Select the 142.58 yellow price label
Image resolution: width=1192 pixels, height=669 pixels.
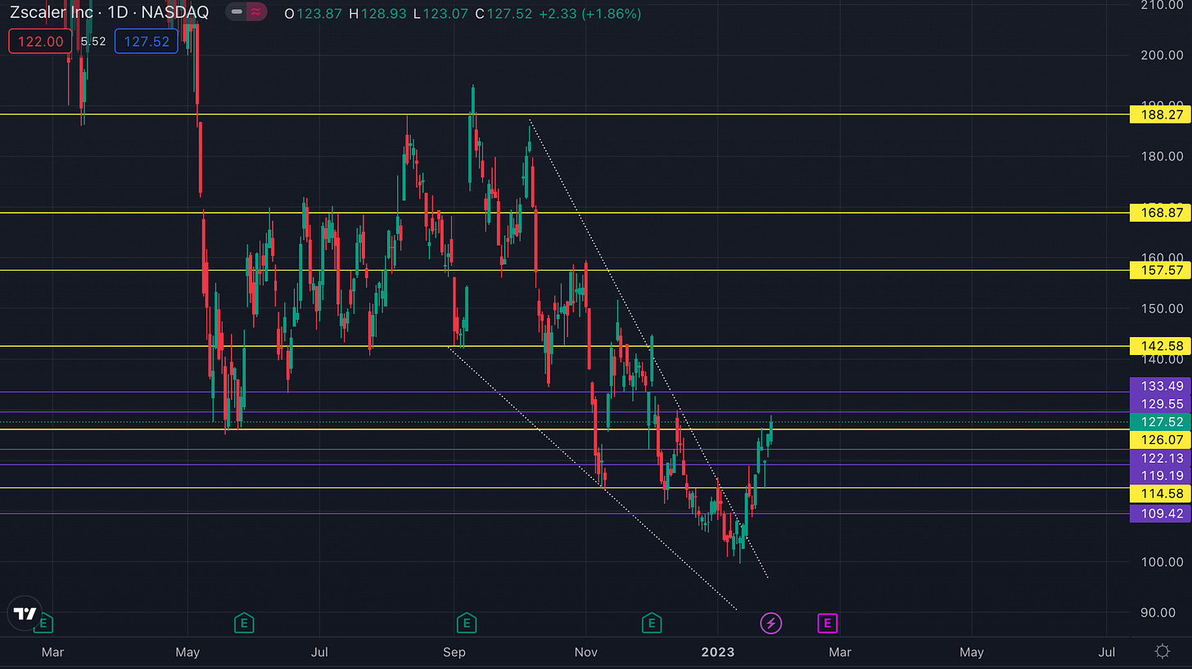point(1159,346)
